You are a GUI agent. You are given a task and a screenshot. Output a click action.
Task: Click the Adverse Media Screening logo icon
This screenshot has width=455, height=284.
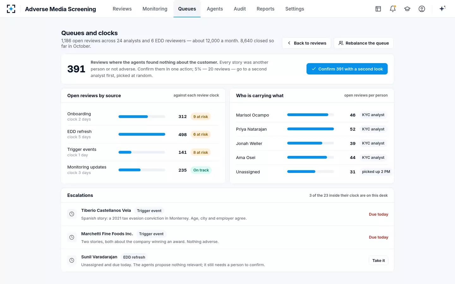pos(11,9)
